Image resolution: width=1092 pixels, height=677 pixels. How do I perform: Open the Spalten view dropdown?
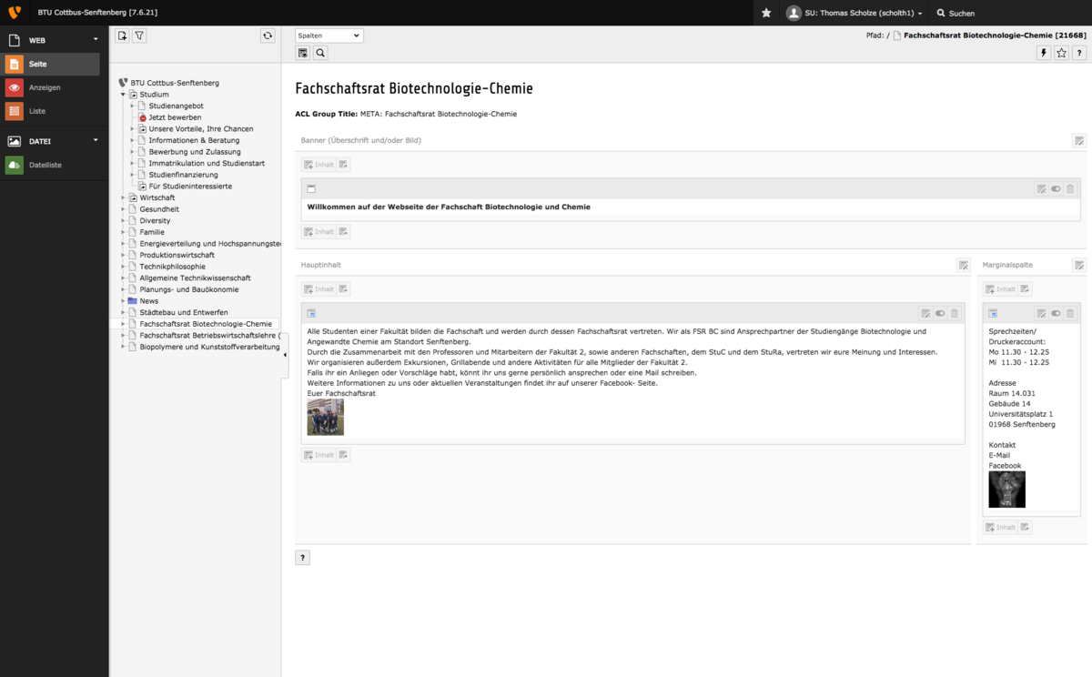click(329, 35)
